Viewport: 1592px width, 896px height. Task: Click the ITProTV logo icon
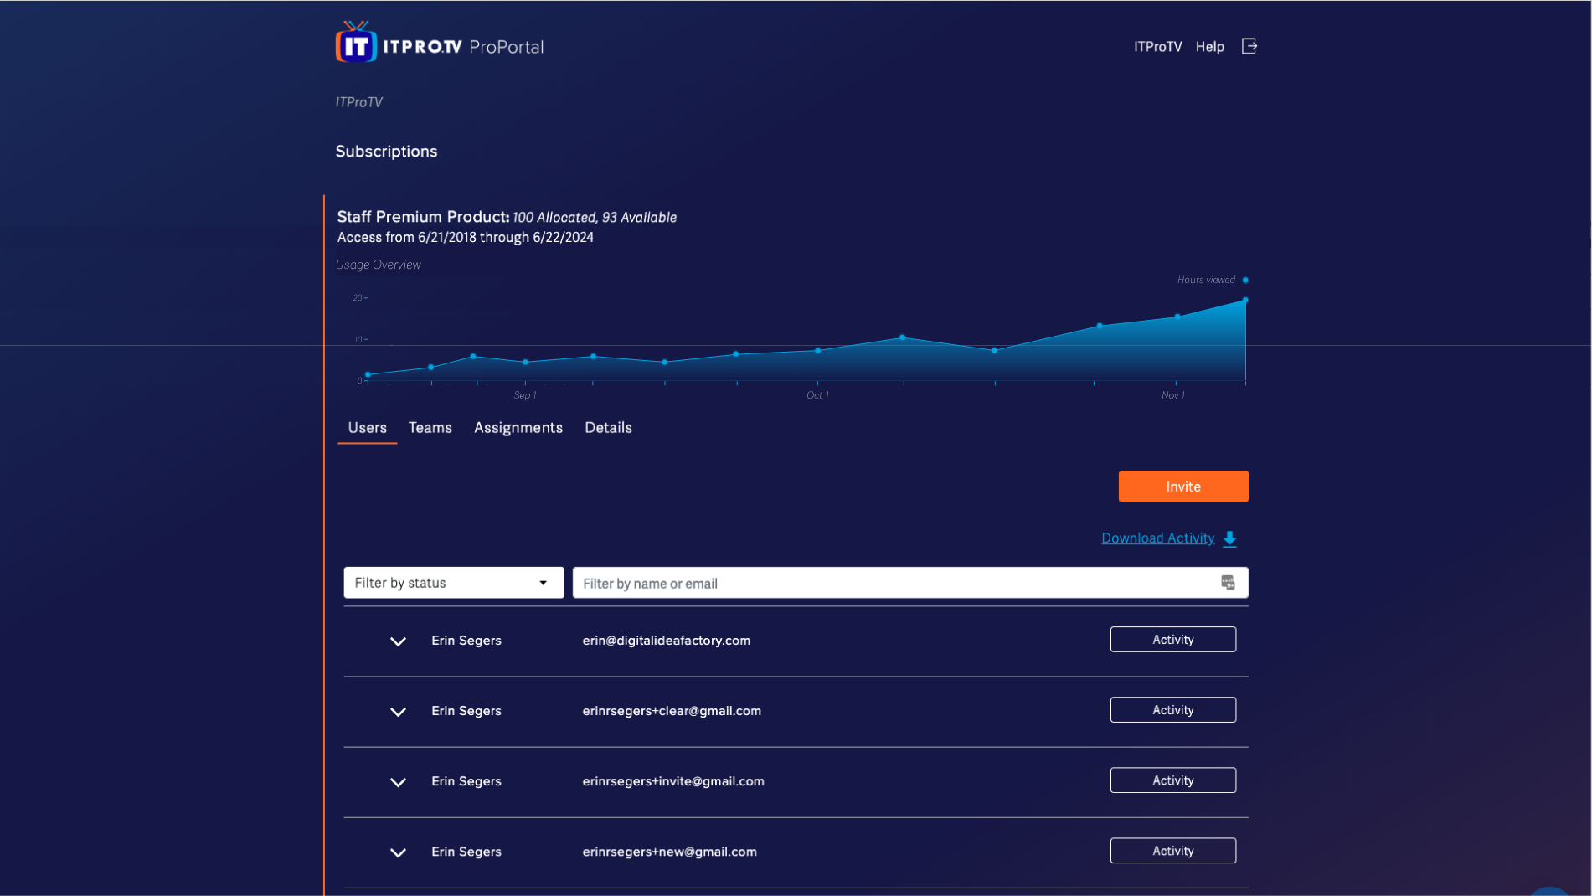pyautogui.click(x=356, y=43)
